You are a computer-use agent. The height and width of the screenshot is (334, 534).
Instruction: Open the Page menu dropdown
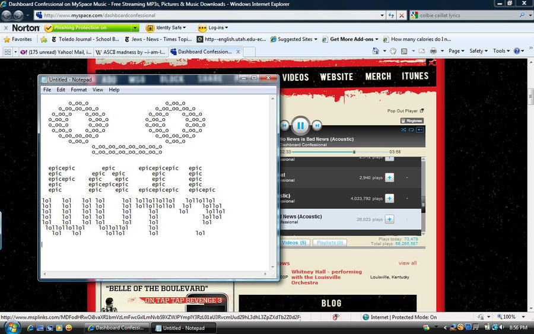pos(456,51)
